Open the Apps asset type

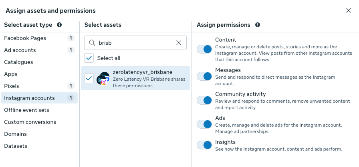tap(39, 74)
